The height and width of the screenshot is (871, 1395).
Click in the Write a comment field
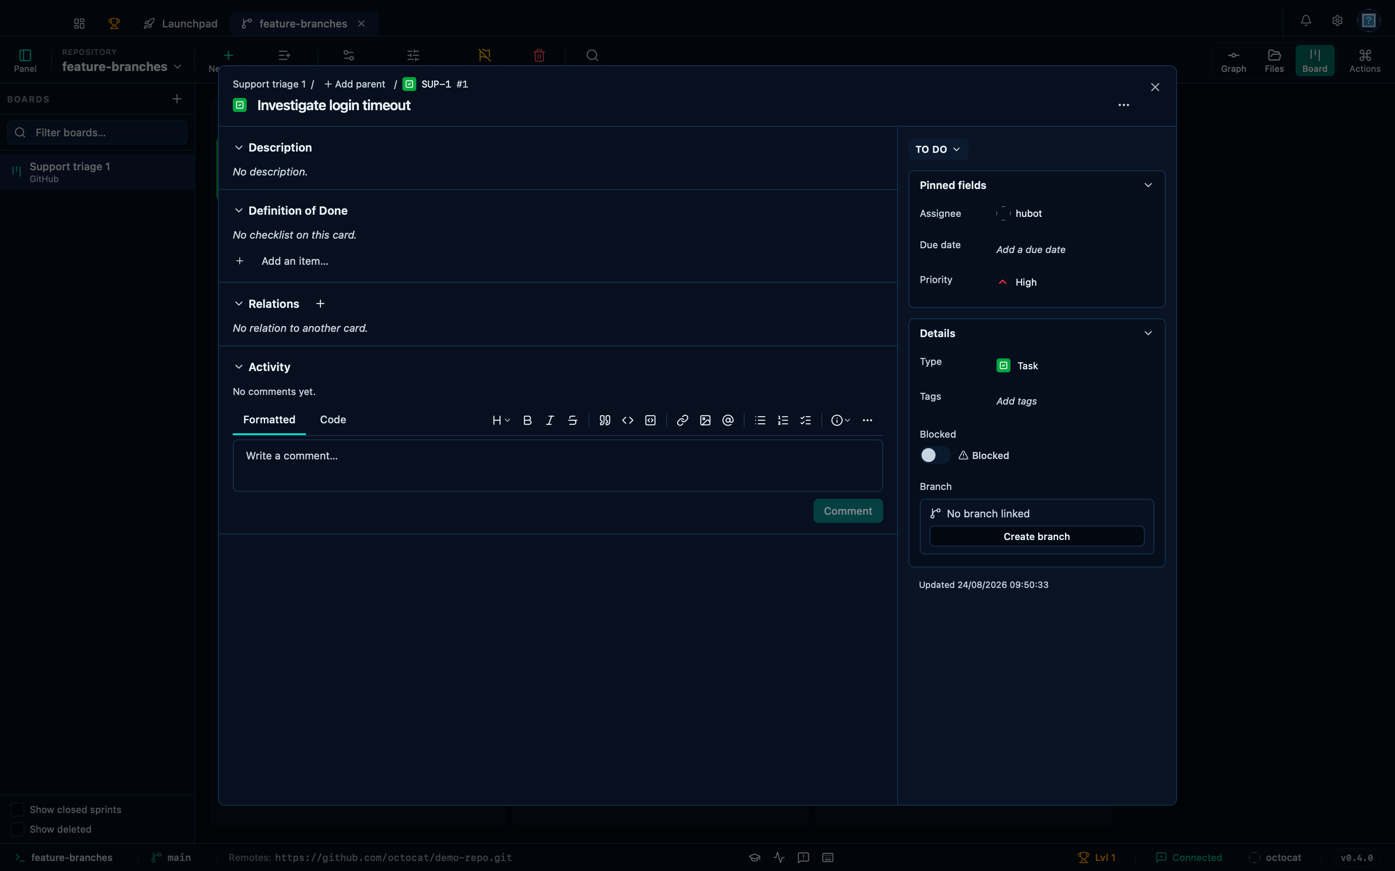point(558,466)
